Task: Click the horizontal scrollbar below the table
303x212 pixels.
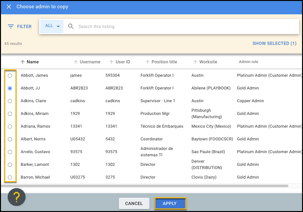Action: (x=145, y=186)
